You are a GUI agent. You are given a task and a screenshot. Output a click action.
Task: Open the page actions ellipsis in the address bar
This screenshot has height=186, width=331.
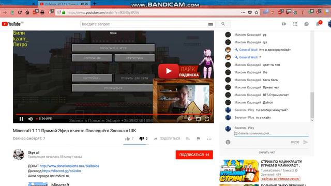point(243,12)
